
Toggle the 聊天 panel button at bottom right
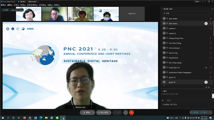204,112
